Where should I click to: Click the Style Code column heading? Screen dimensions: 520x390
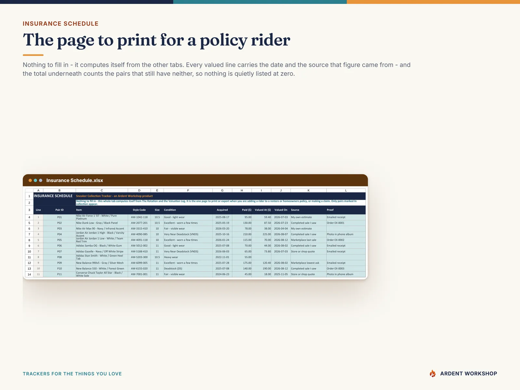139,210
